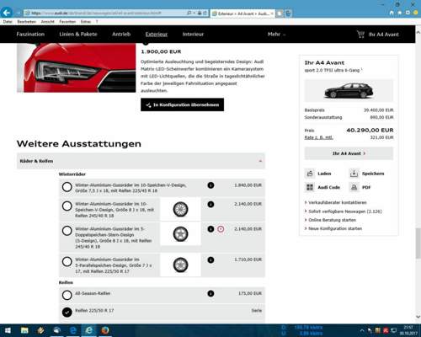
Task: Go to the Antrieb section
Action: (121, 35)
